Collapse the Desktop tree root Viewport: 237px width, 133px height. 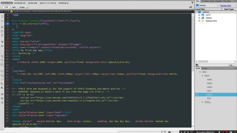point(197,12)
